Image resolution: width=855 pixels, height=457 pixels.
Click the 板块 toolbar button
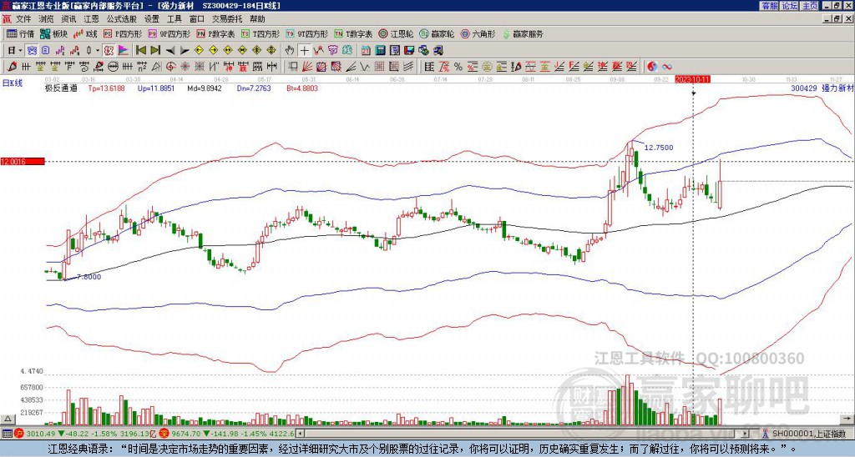(x=53, y=33)
